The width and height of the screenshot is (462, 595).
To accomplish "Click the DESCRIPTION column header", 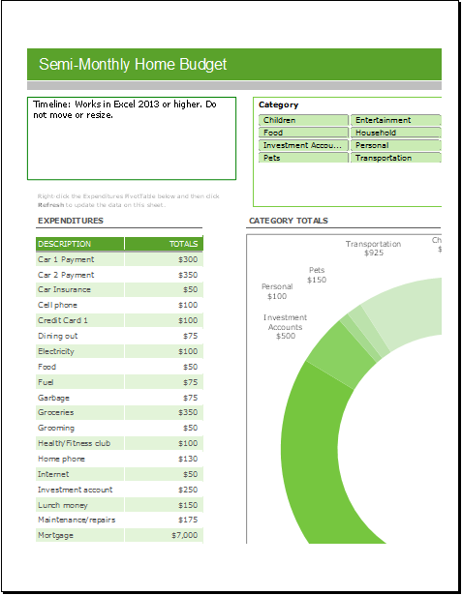I will [79, 244].
